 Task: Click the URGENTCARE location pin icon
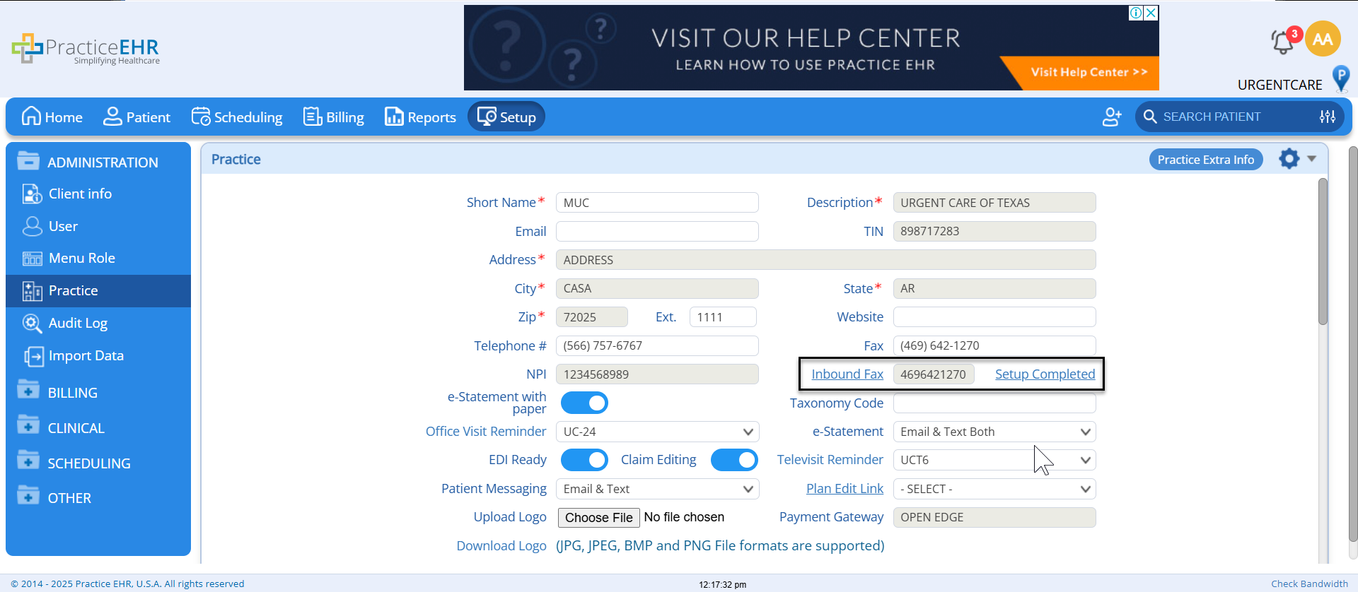tap(1340, 78)
